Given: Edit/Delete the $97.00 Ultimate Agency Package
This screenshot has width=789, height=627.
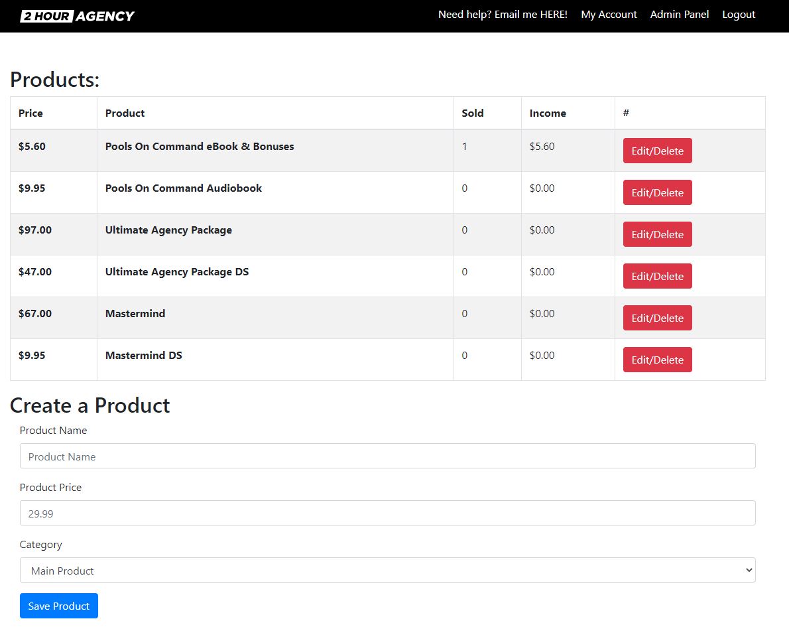Looking at the screenshot, I should click(x=657, y=234).
